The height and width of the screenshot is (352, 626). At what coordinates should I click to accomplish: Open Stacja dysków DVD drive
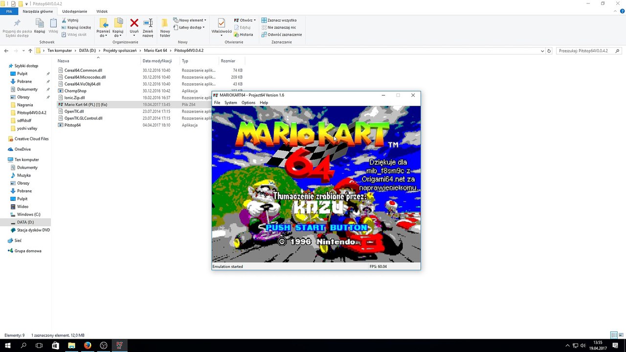[x=33, y=230]
